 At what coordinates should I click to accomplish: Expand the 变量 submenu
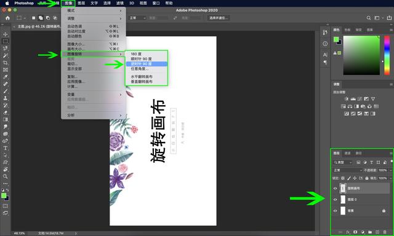(94, 95)
